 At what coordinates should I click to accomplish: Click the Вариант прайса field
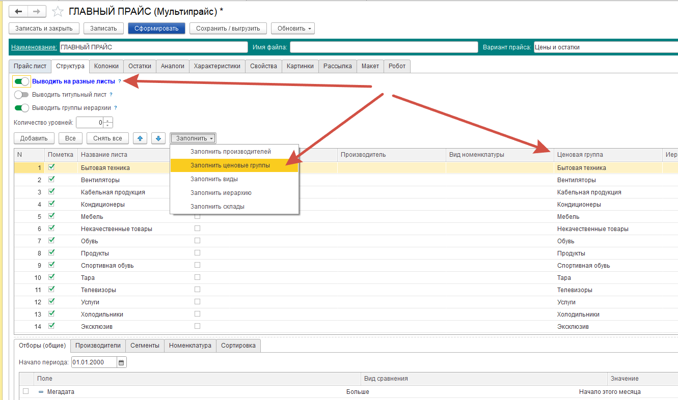coord(606,47)
